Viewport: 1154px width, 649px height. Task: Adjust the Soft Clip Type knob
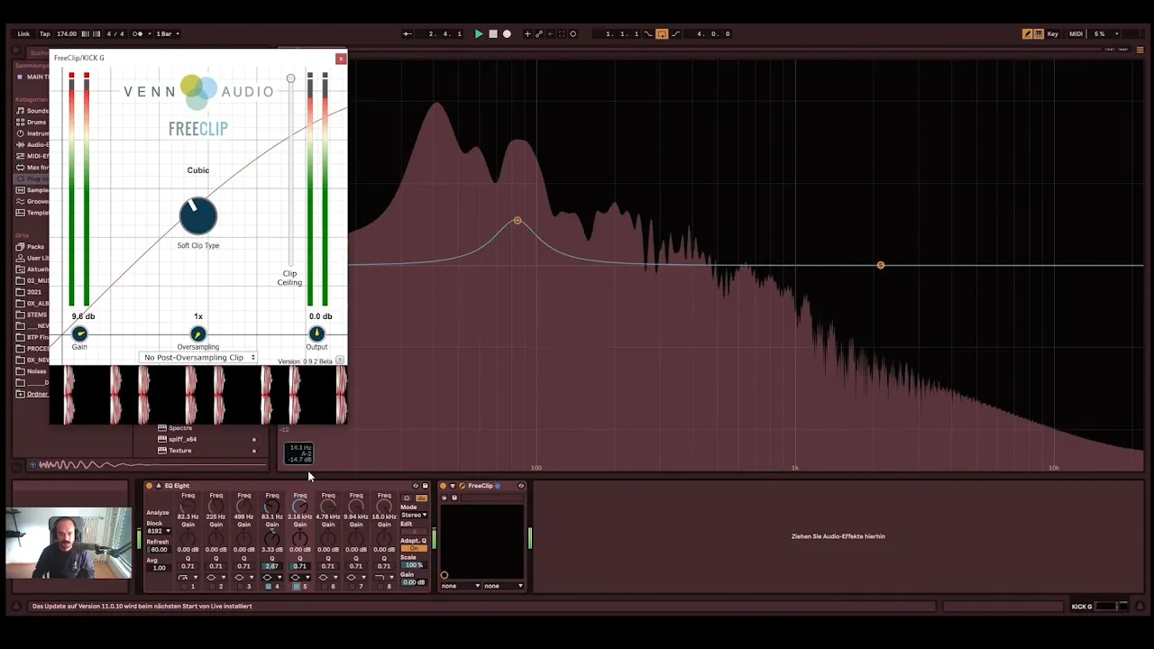tap(197, 215)
